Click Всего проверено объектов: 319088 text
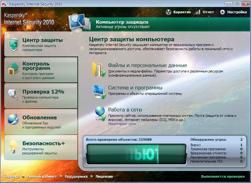 click(119, 140)
